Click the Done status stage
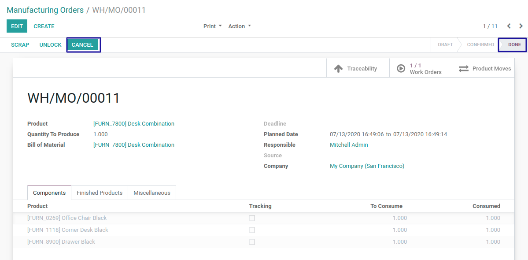The image size is (528, 260). pyautogui.click(x=514, y=45)
